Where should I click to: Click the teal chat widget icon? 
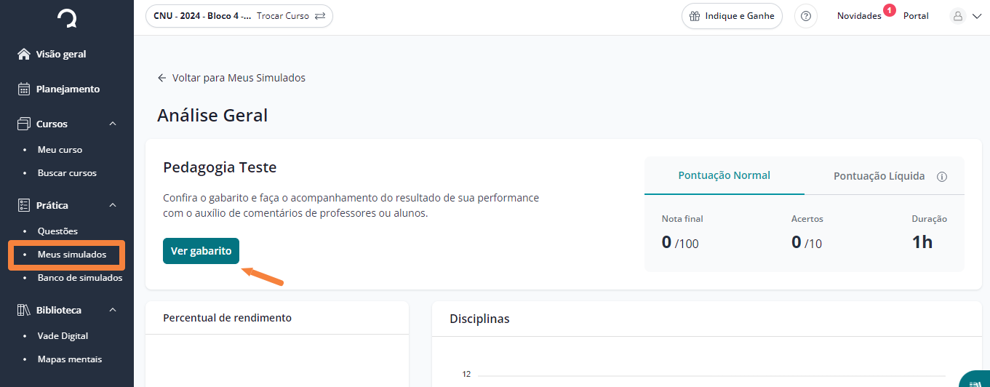(975, 380)
